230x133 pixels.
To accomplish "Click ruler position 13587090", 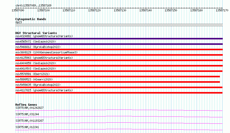I will (18, 10).
